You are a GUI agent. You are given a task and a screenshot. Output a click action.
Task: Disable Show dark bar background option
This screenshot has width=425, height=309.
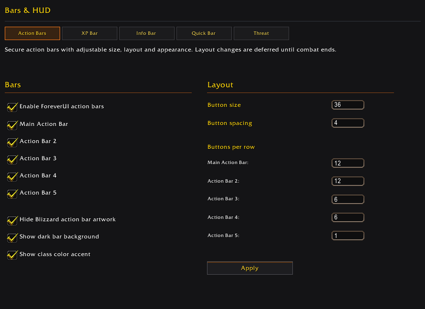(12, 237)
